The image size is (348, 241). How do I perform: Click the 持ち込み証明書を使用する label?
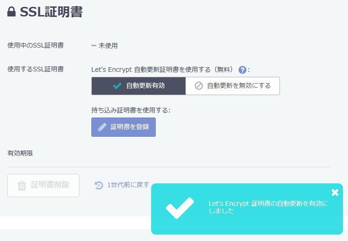point(131,110)
